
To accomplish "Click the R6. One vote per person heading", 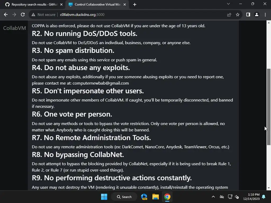I will coord(72,114).
